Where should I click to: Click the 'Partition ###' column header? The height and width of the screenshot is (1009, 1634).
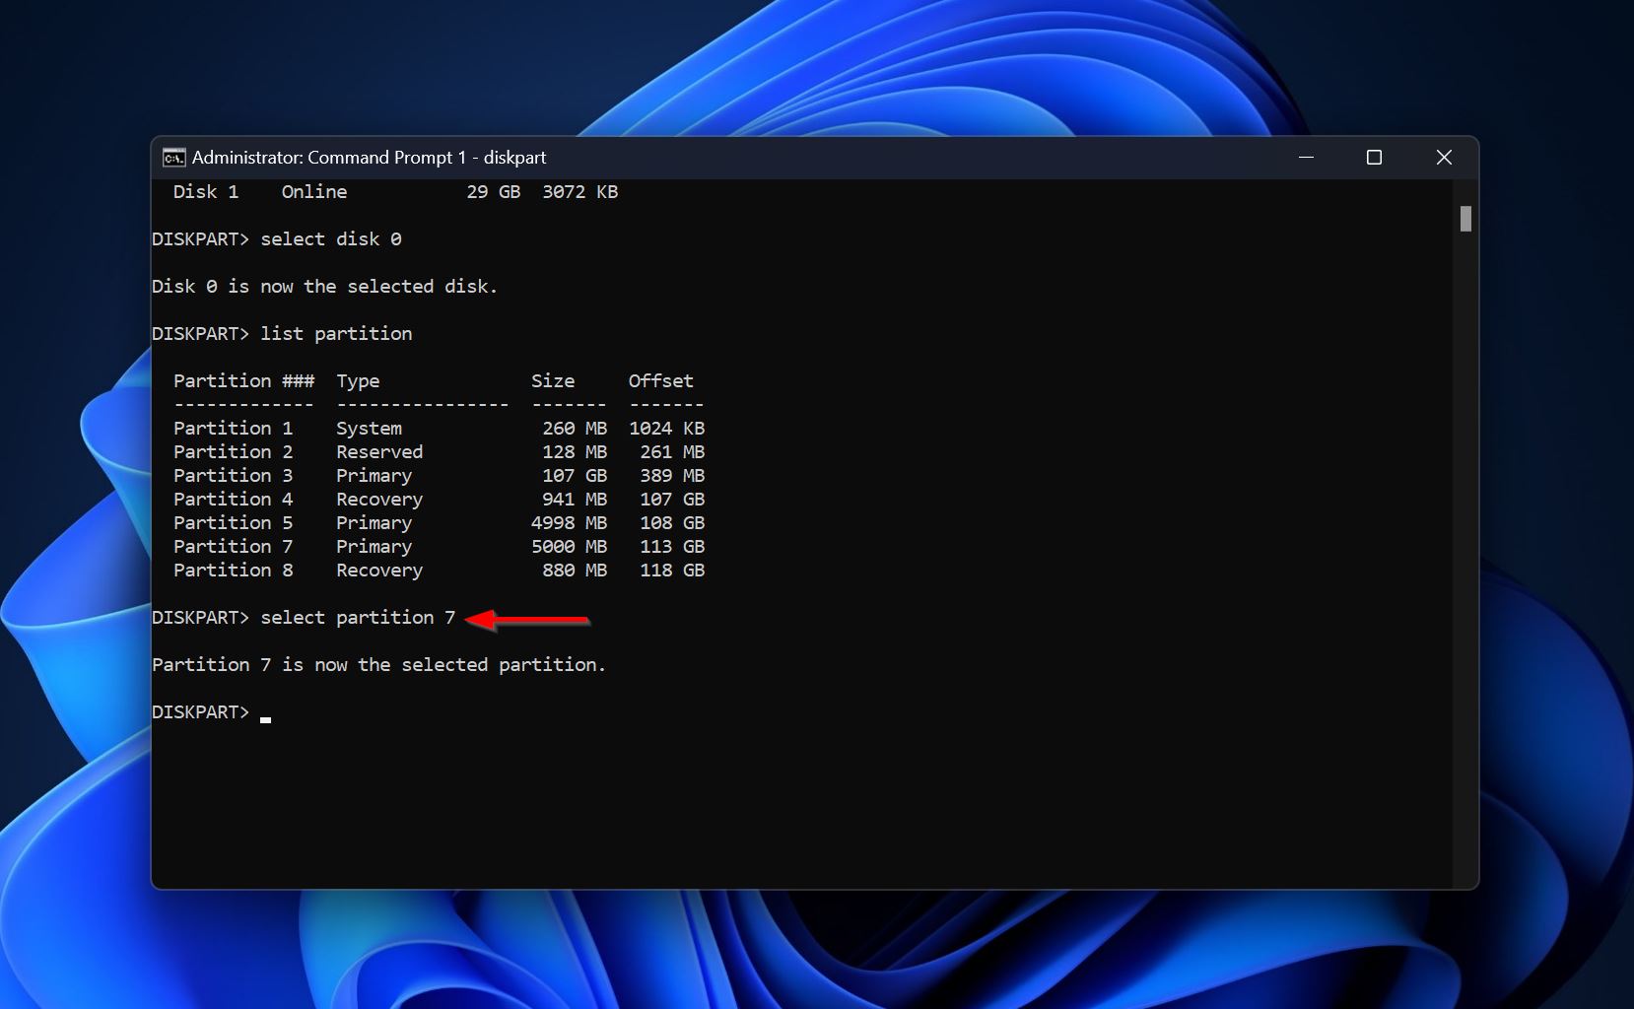[x=243, y=381]
